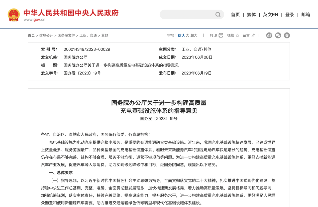
Task: Switch font size to 大
Action: [x=187, y=36]
